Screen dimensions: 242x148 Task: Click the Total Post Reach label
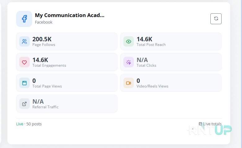click(151, 45)
